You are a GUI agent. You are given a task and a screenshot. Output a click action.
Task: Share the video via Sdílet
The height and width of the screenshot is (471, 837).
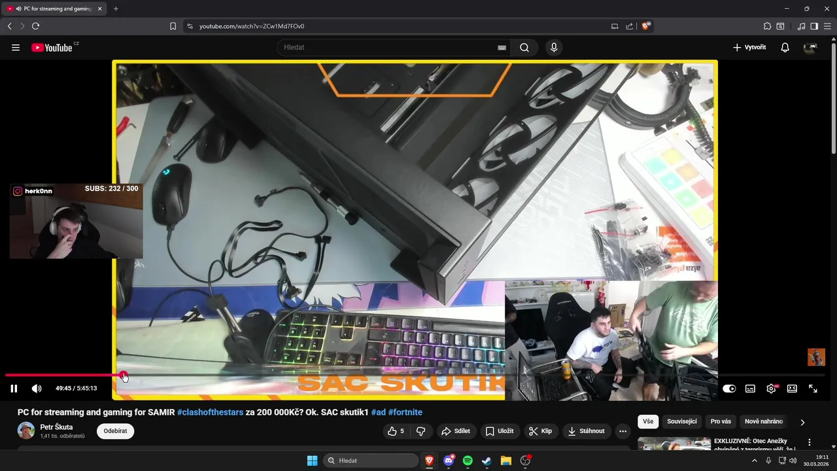coord(456,431)
